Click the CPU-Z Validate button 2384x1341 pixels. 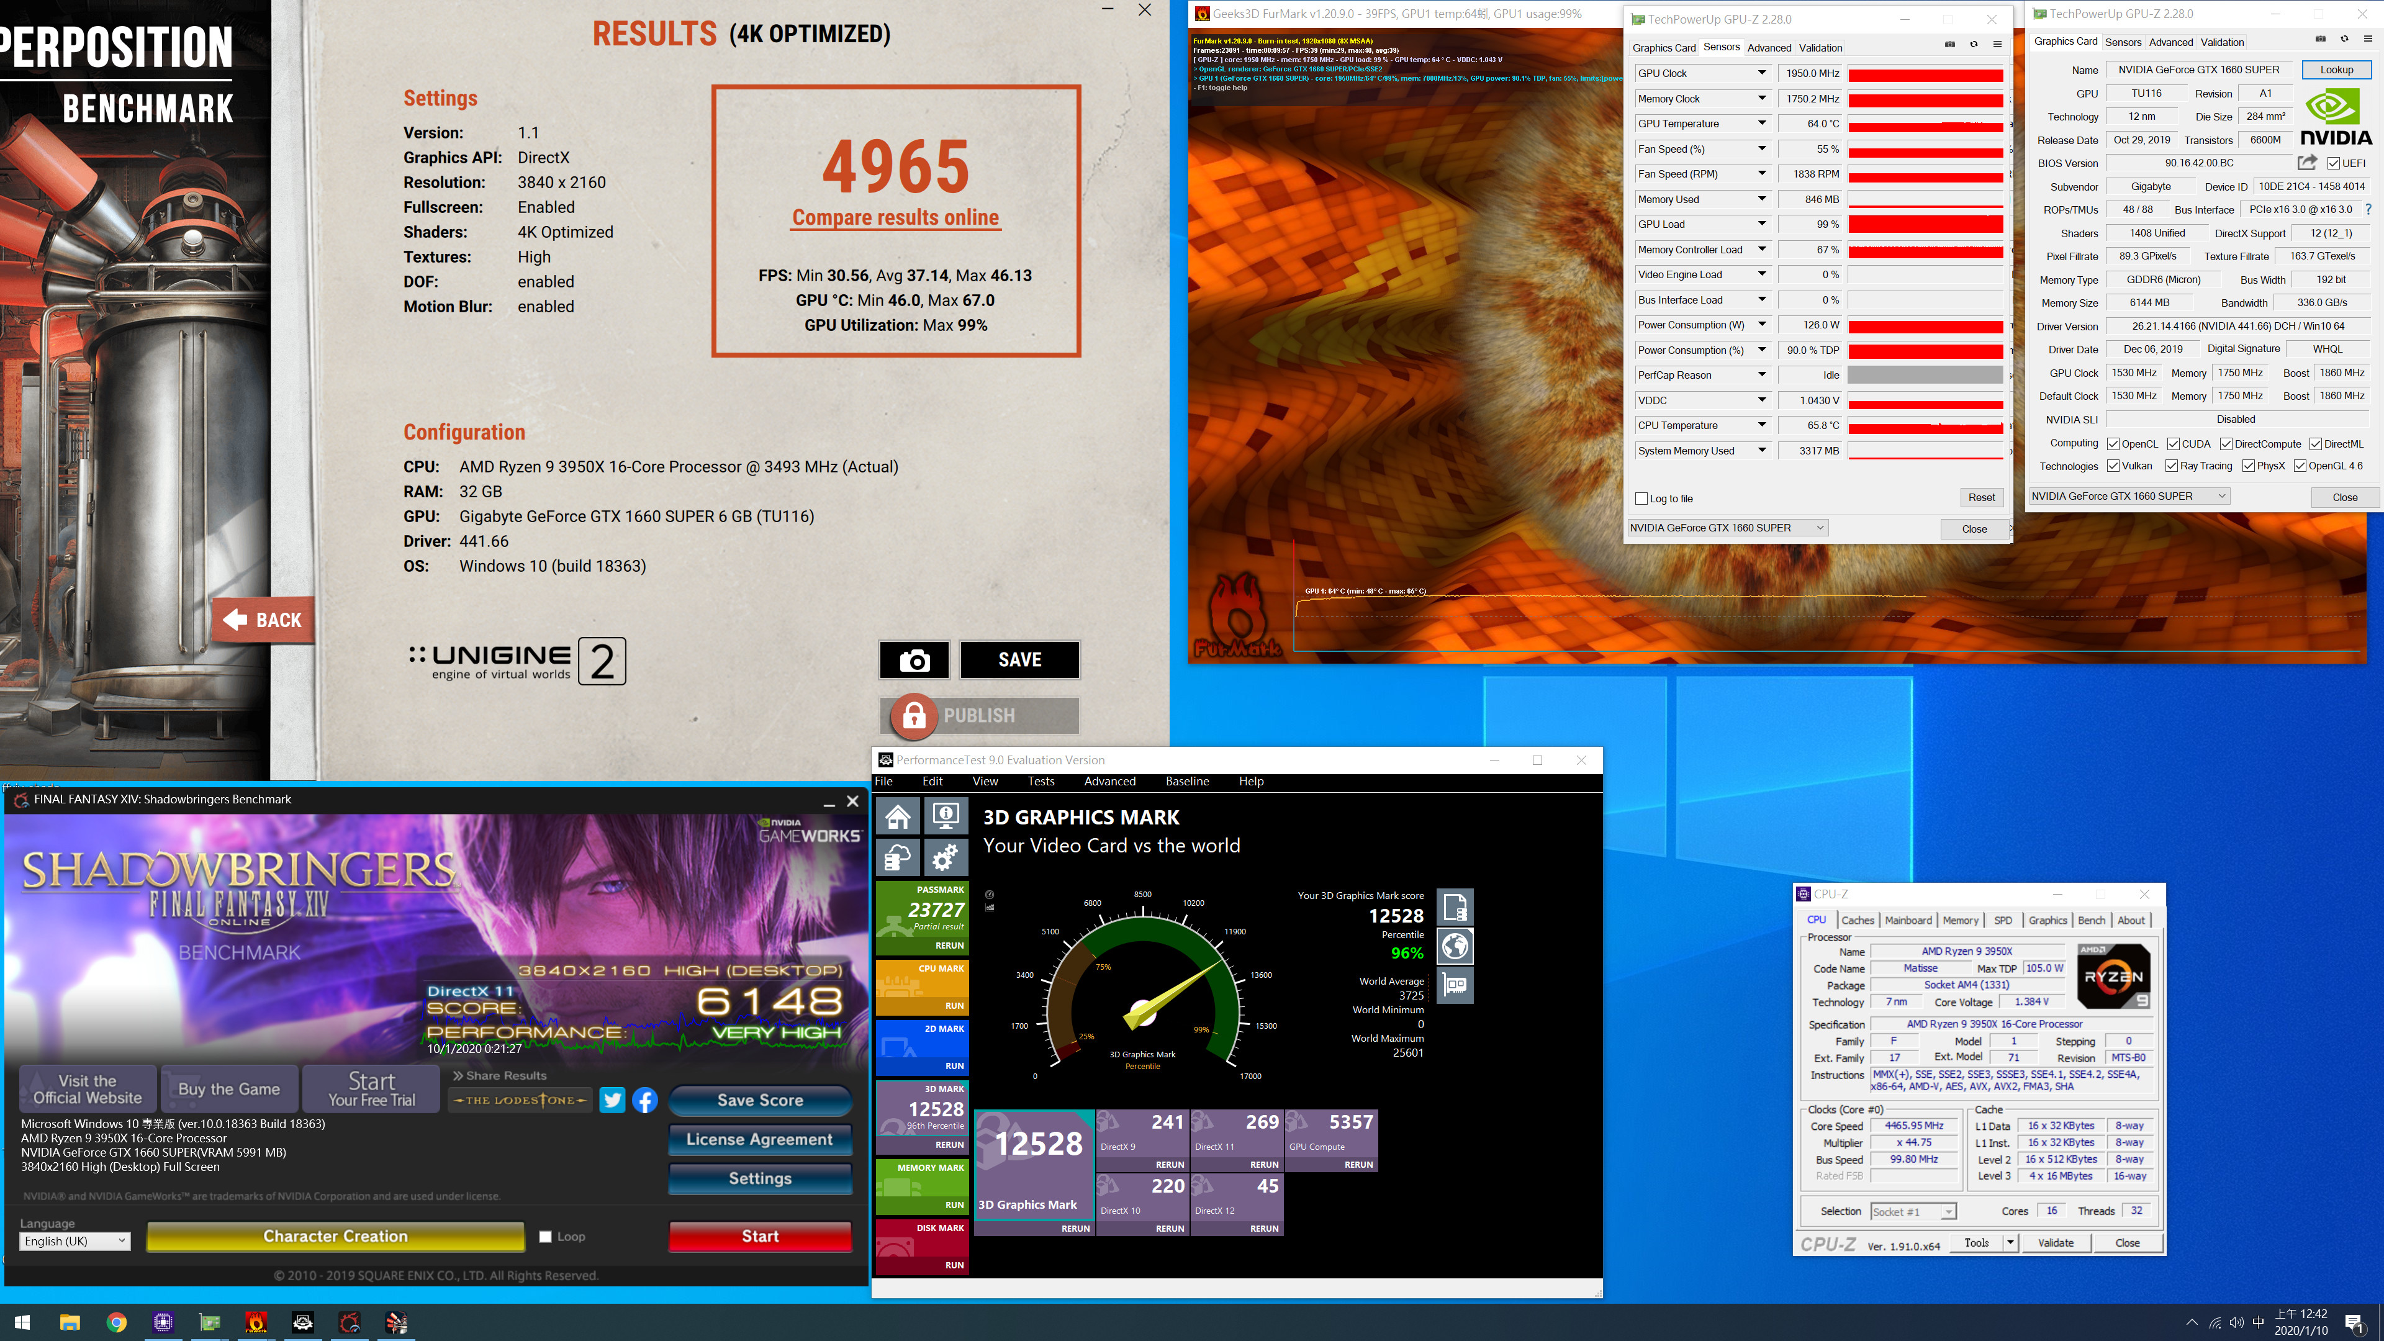2056,1243
